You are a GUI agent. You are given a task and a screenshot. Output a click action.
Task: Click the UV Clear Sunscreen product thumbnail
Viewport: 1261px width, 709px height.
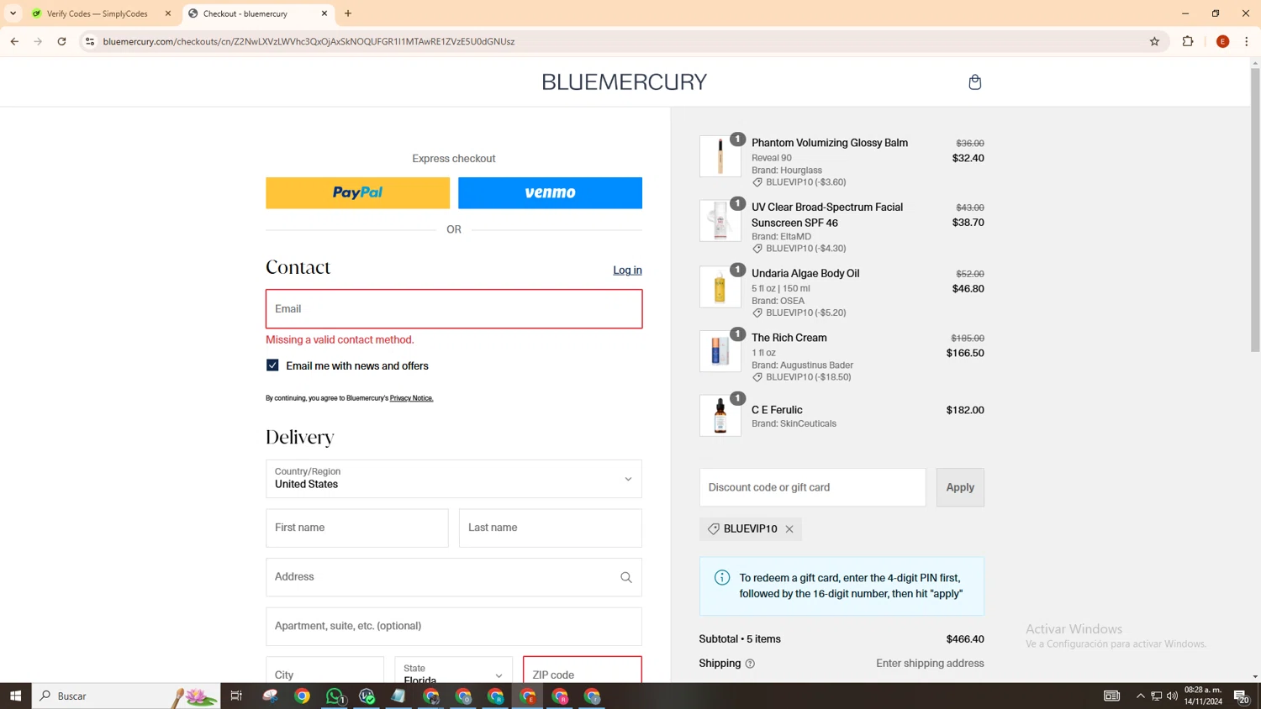[x=720, y=221]
